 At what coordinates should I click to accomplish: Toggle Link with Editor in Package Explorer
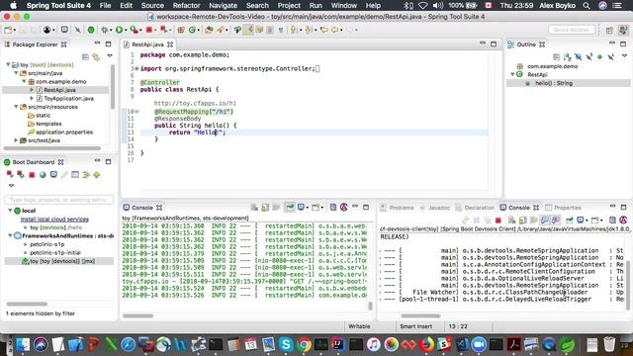point(96,57)
